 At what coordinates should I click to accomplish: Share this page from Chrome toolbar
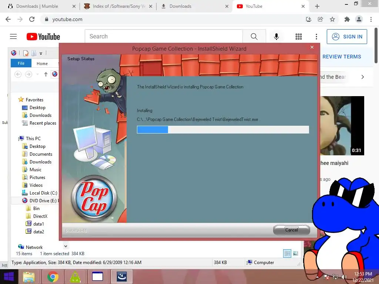[x=320, y=19]
